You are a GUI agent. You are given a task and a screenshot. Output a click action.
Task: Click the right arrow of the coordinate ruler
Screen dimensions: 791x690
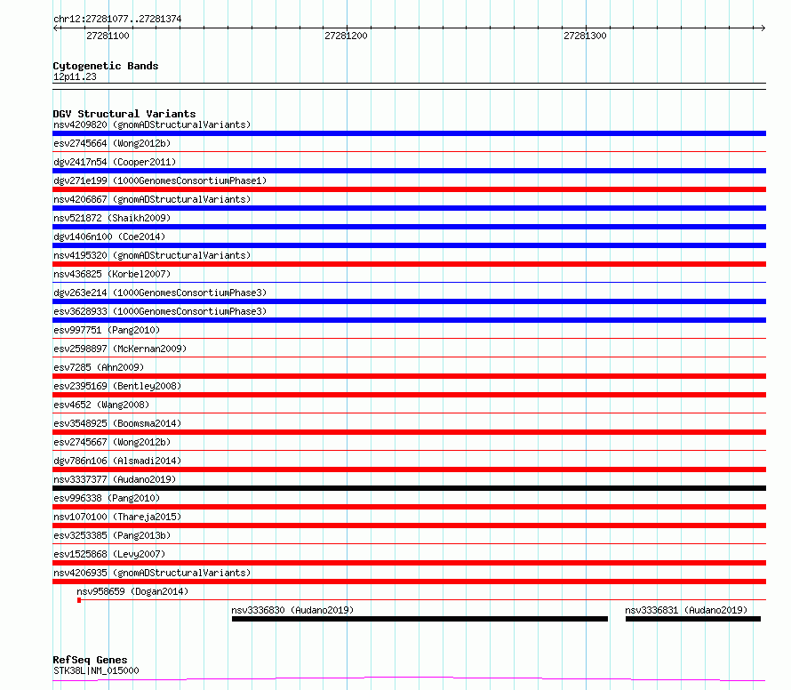point(763,28)
